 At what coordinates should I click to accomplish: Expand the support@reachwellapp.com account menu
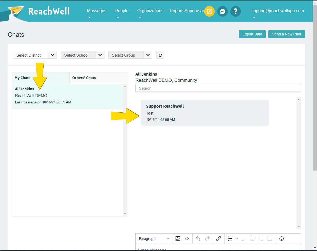tap(278, 11)
